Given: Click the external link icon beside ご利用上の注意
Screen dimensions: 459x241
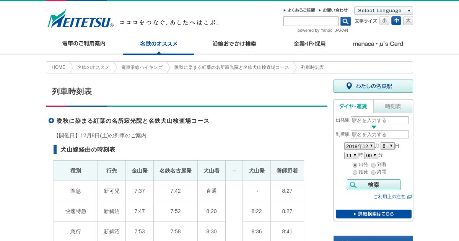Looking at the screenshot, I should (x=409, y=197).
